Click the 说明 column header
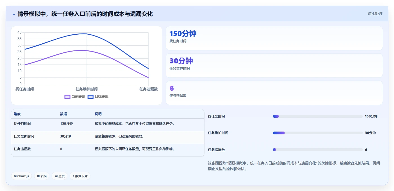Image resolution: width=394 pixels, height=191 pixels. (98, 114)
